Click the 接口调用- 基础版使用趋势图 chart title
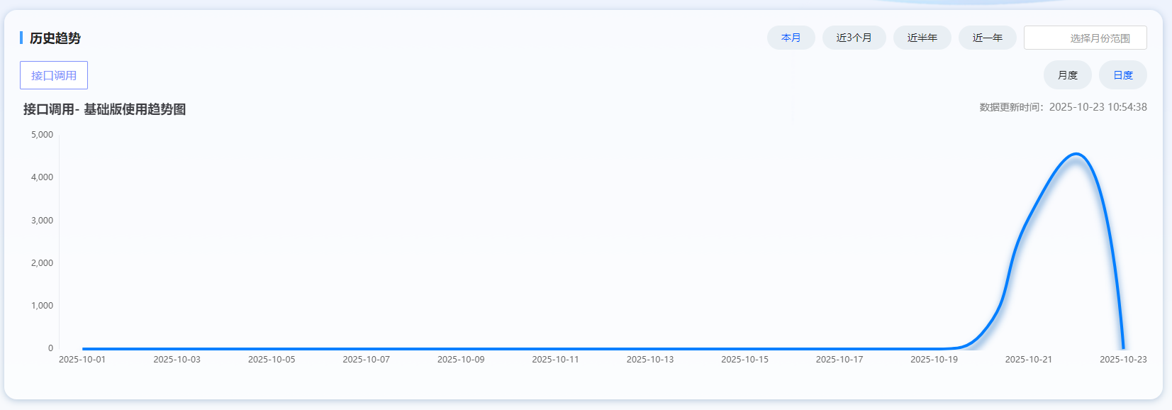The image size is (1172, 410). coord(105,109)
